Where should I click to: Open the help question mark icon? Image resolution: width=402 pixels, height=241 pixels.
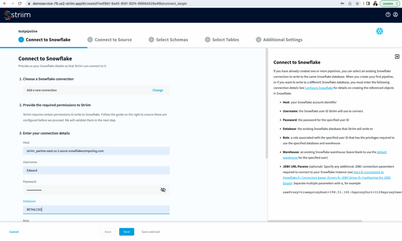pos(388,14)
